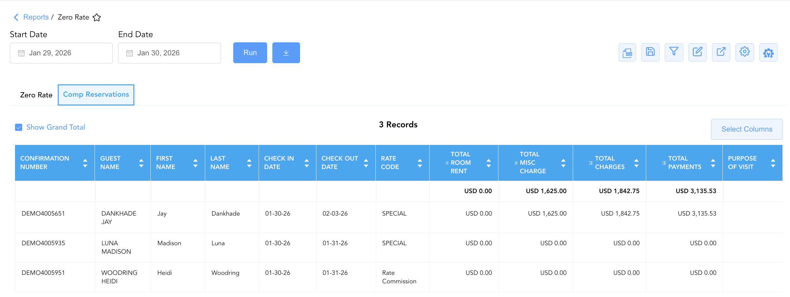Open the End Date field

click(x=170, y=53)
